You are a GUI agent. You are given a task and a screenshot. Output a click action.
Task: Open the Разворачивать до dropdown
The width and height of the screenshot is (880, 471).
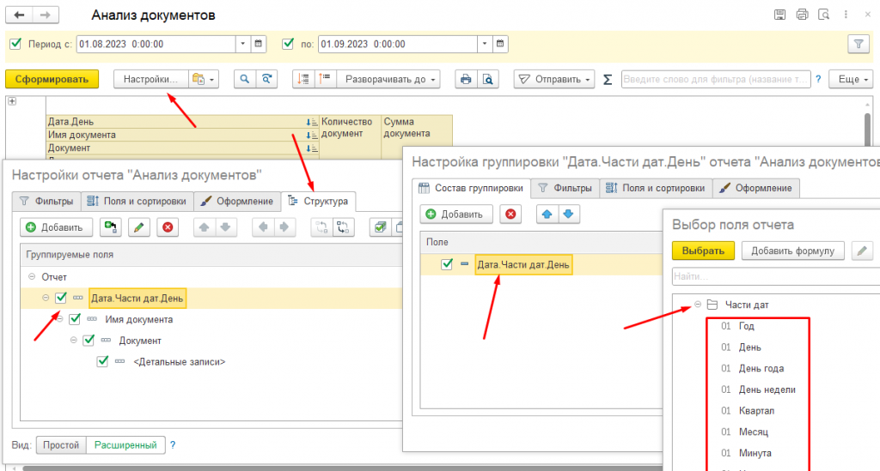click(391, 79)
